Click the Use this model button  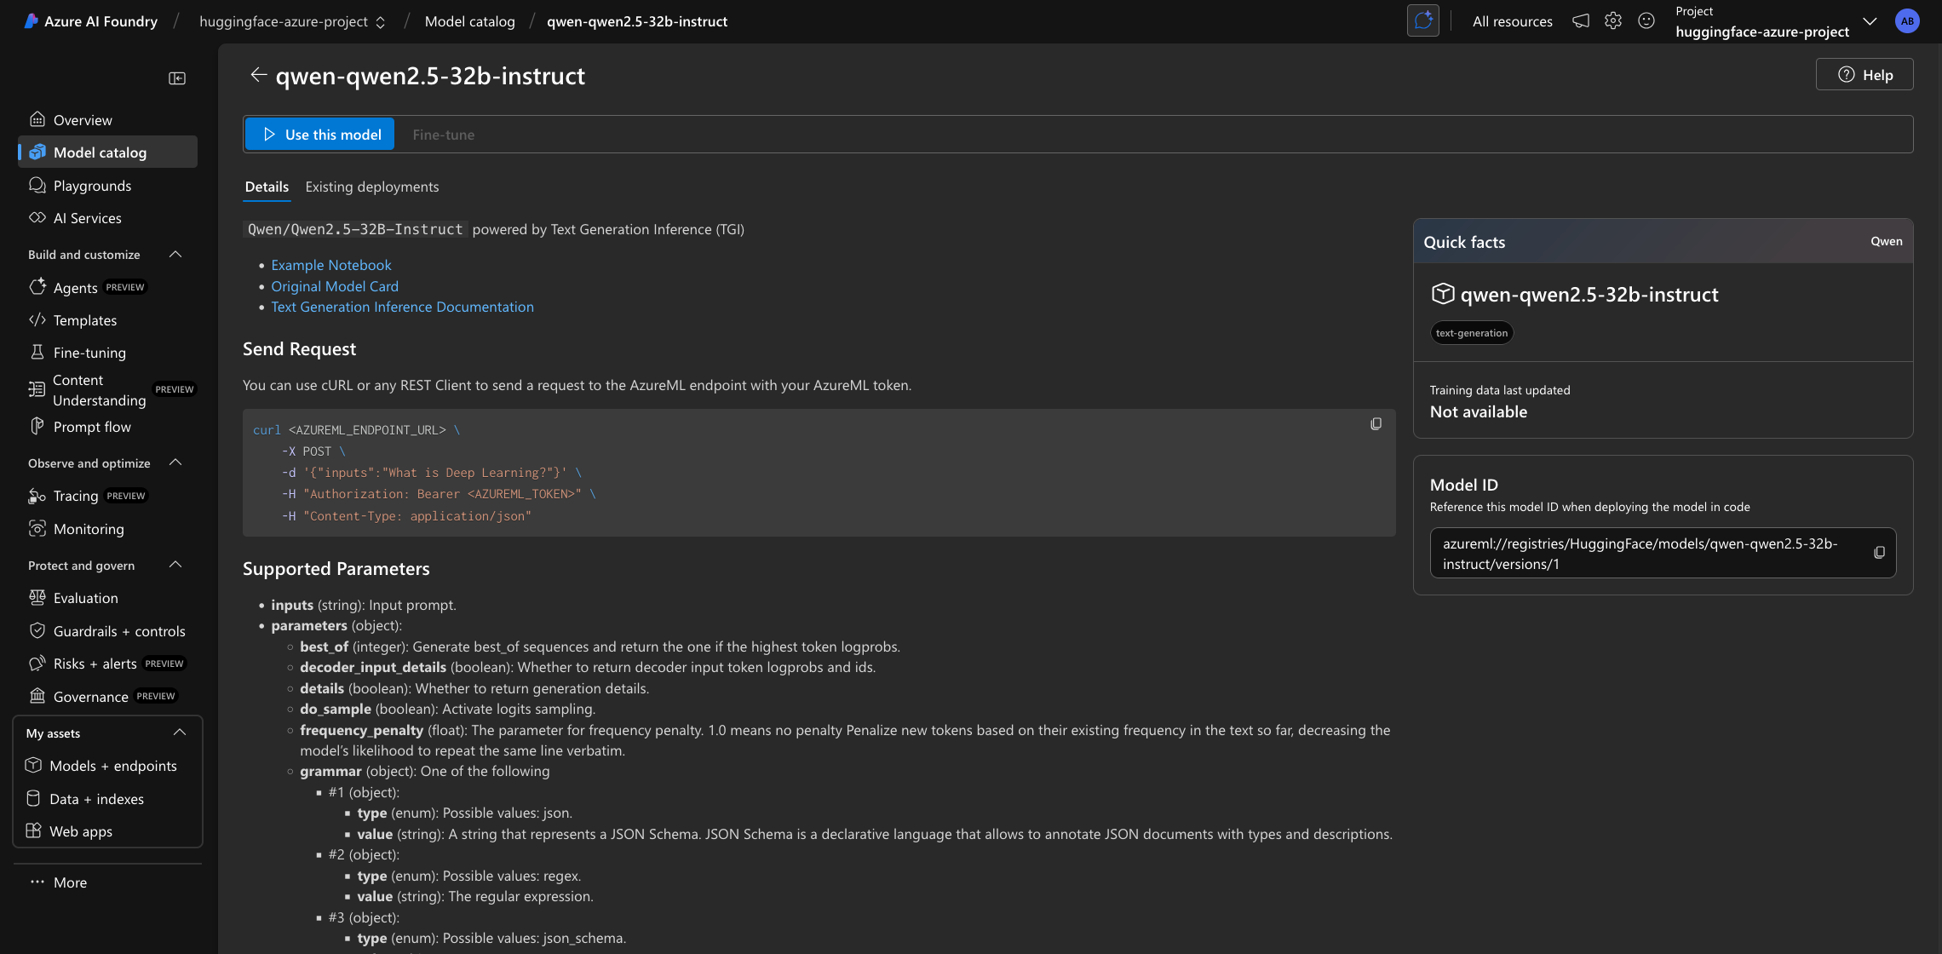(319, 134)
